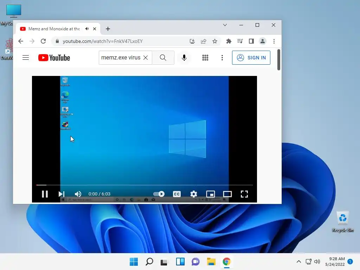Enter full screen video
This screenshot has height=270, width=360.
coord(244,194)
